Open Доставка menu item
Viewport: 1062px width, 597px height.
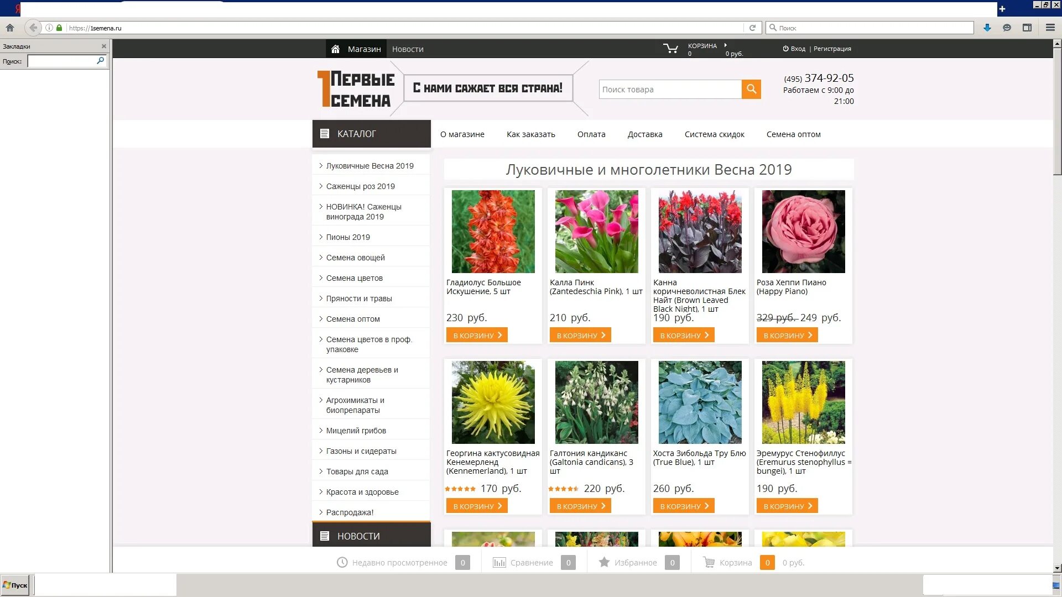pos(645,134)
